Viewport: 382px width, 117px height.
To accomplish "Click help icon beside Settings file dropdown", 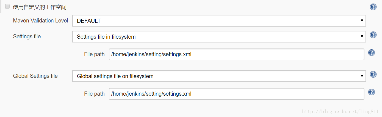I will point(373,35).
